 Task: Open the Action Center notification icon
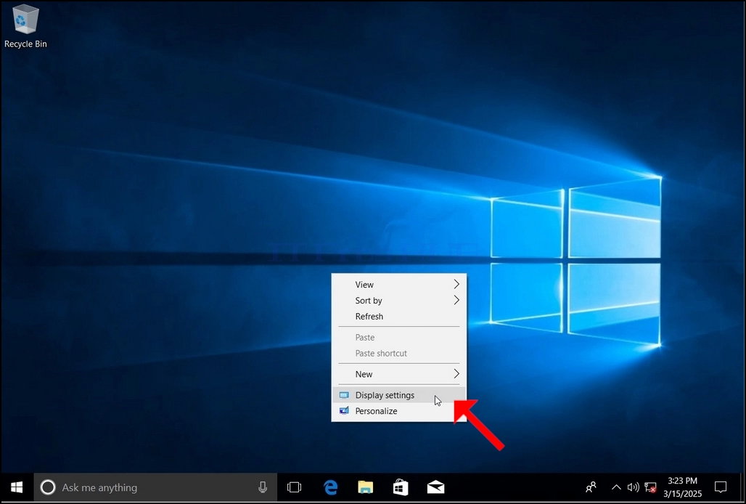click(x=721, y=487)
